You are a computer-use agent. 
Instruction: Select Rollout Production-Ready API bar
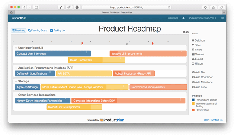point(134,73)
